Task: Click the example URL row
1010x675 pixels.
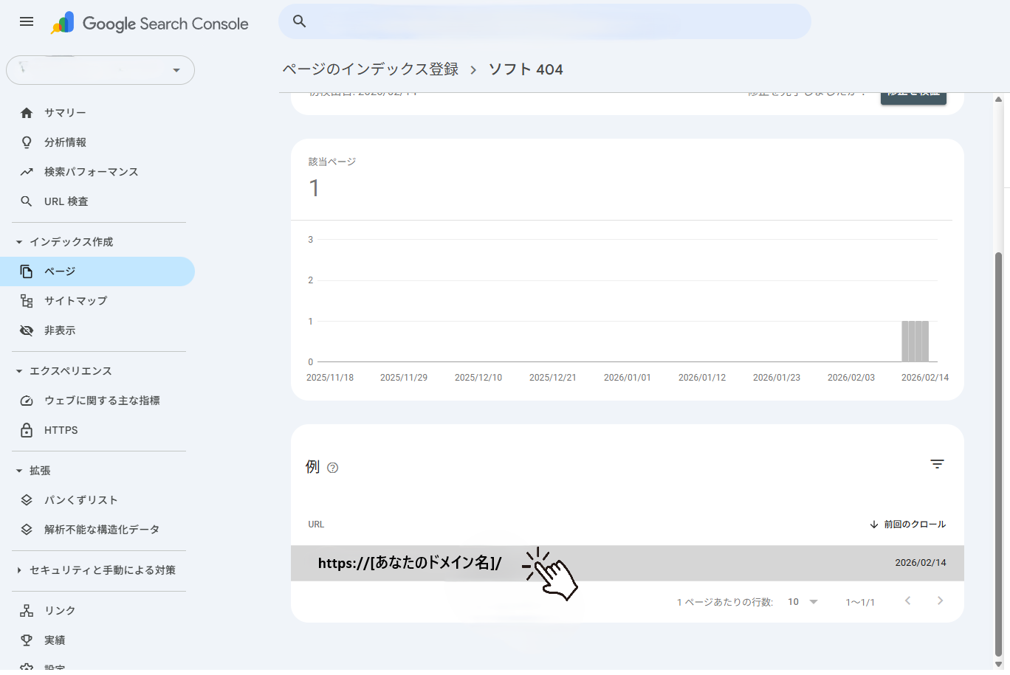Action: [x=410, y=563]
